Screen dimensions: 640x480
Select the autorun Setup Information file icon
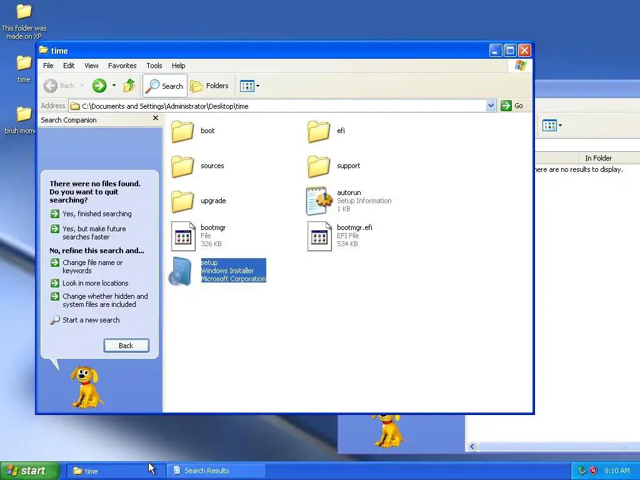[x=319, y=201]
